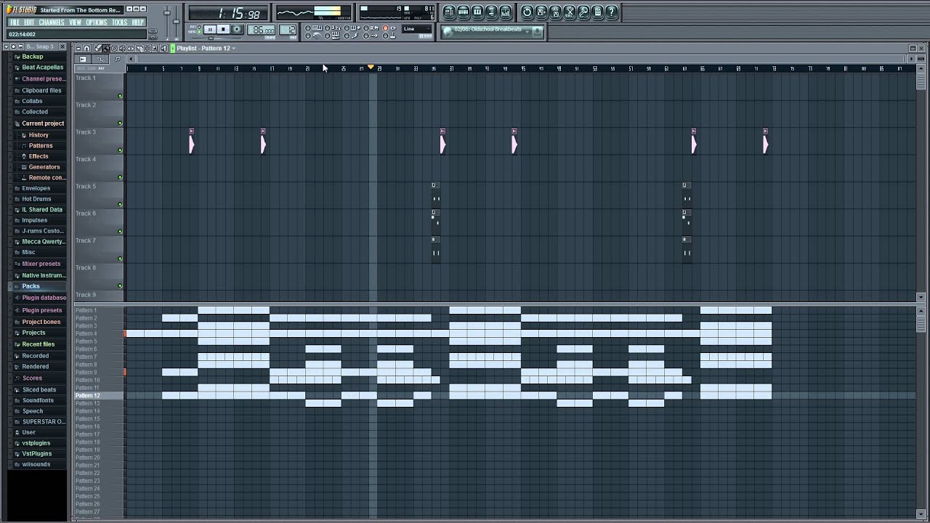This screenshot has width=930, height=523.
Task: Open the Line snap dropdown
Action: point(418,29)
